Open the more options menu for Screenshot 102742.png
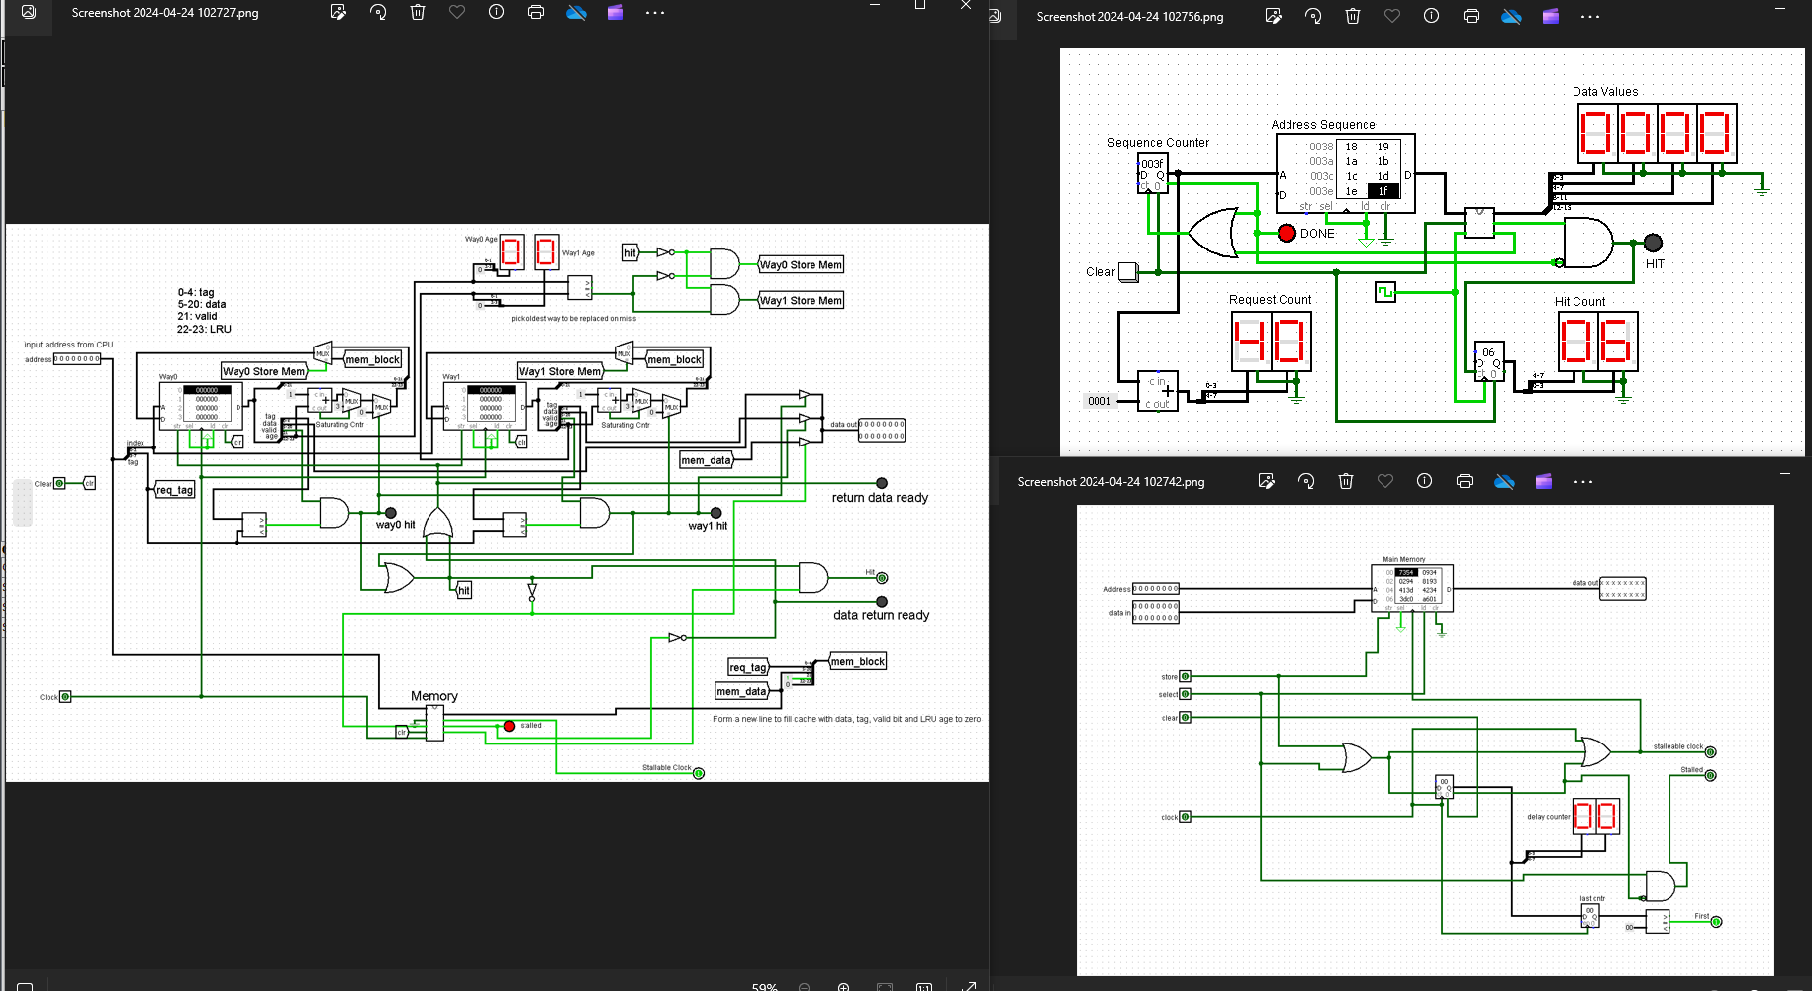The width and height of the screenshot is (1812, 991). tap(1583, 482)
